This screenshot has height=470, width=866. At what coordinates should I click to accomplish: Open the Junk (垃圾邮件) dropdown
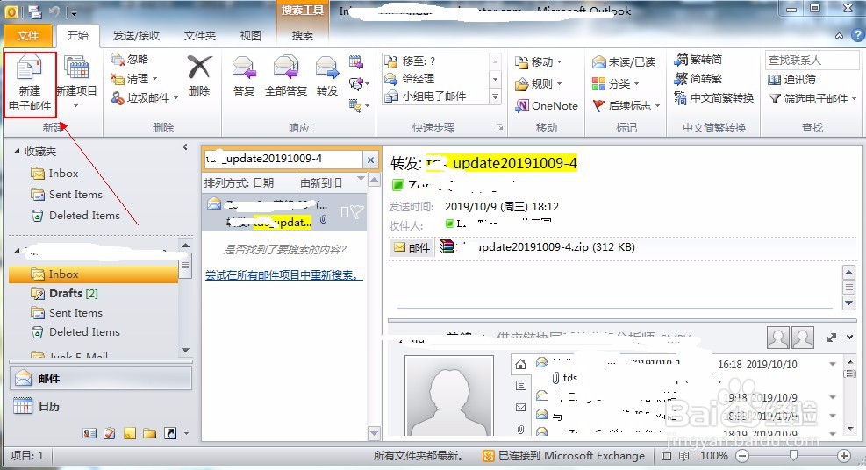pos(145,97)
